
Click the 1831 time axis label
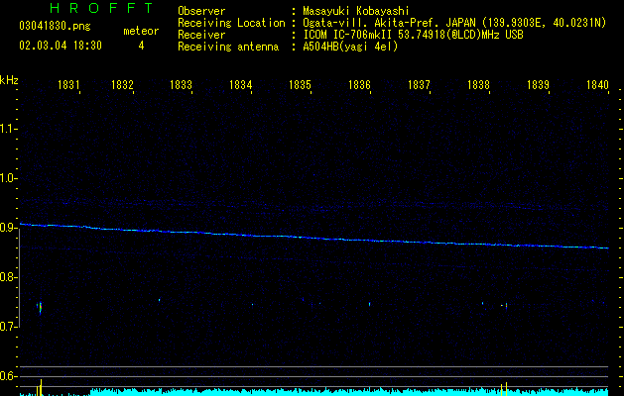point(68,84)
